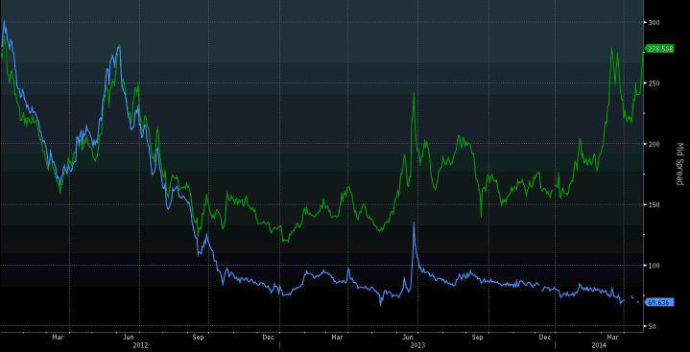
Task: Click the 250 tick on the spread axis
Action: coord(653,83)
